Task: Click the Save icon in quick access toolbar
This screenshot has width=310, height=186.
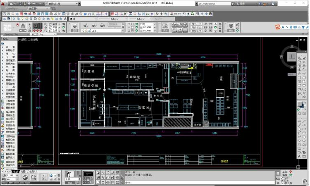Action: coord(20,4)
